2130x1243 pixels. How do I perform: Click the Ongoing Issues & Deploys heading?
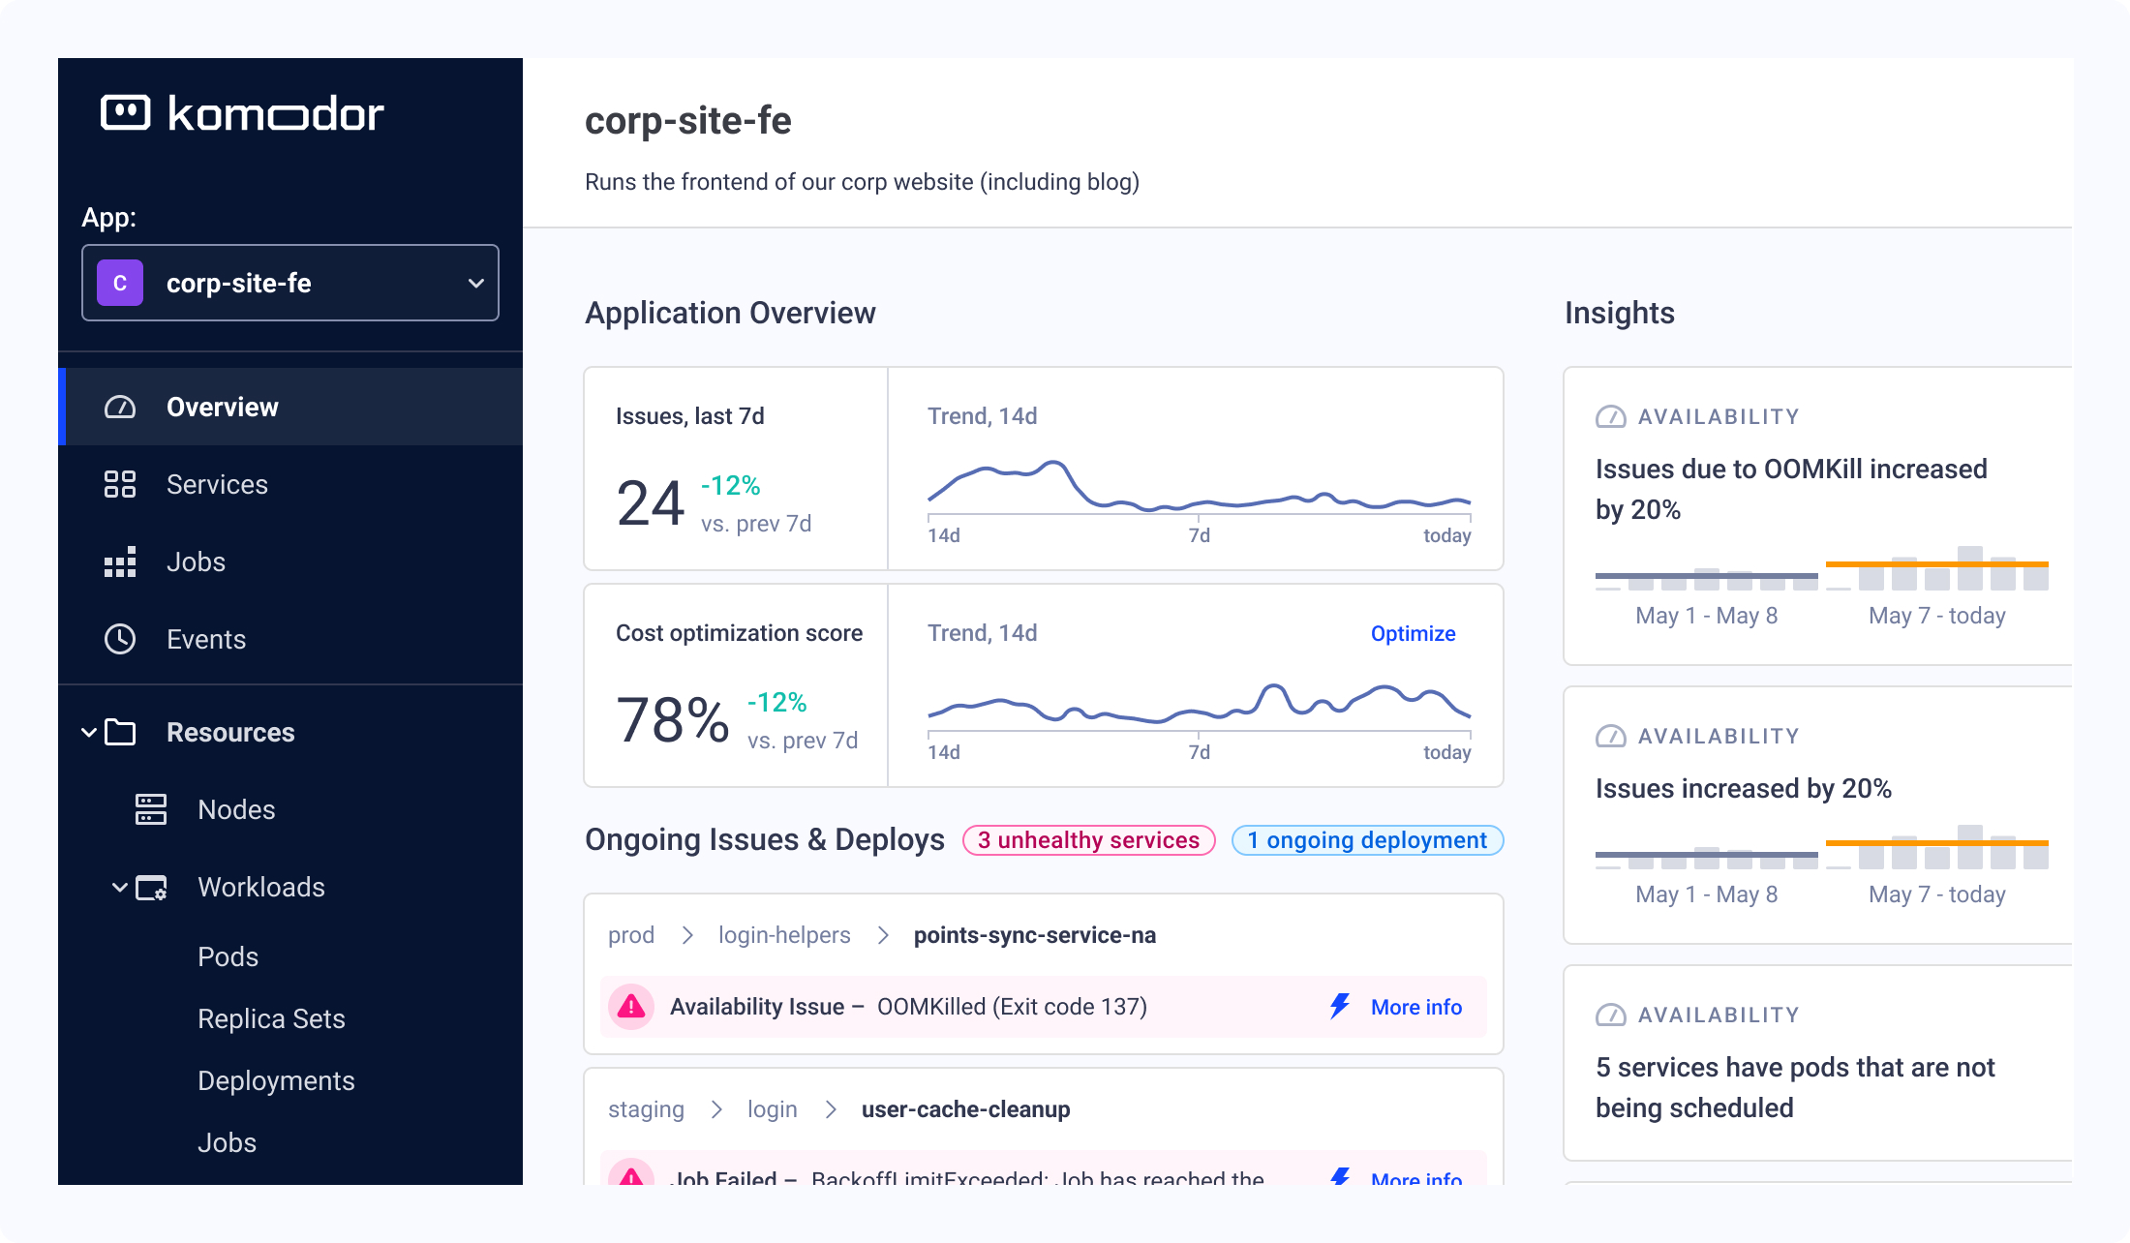(765, 839)
